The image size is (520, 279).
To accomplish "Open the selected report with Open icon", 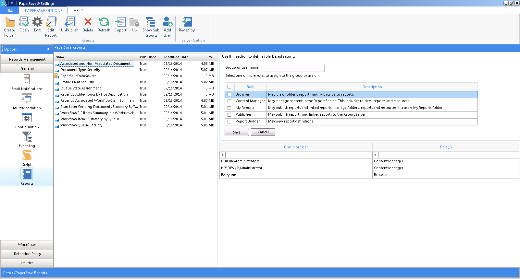I will coord(24,25).
